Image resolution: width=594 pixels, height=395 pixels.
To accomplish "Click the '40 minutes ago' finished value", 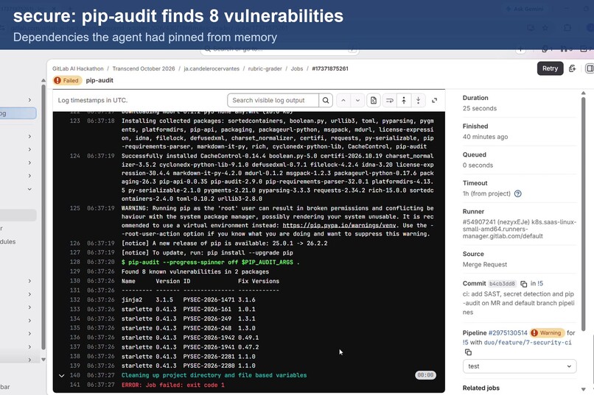I will 485,137.
